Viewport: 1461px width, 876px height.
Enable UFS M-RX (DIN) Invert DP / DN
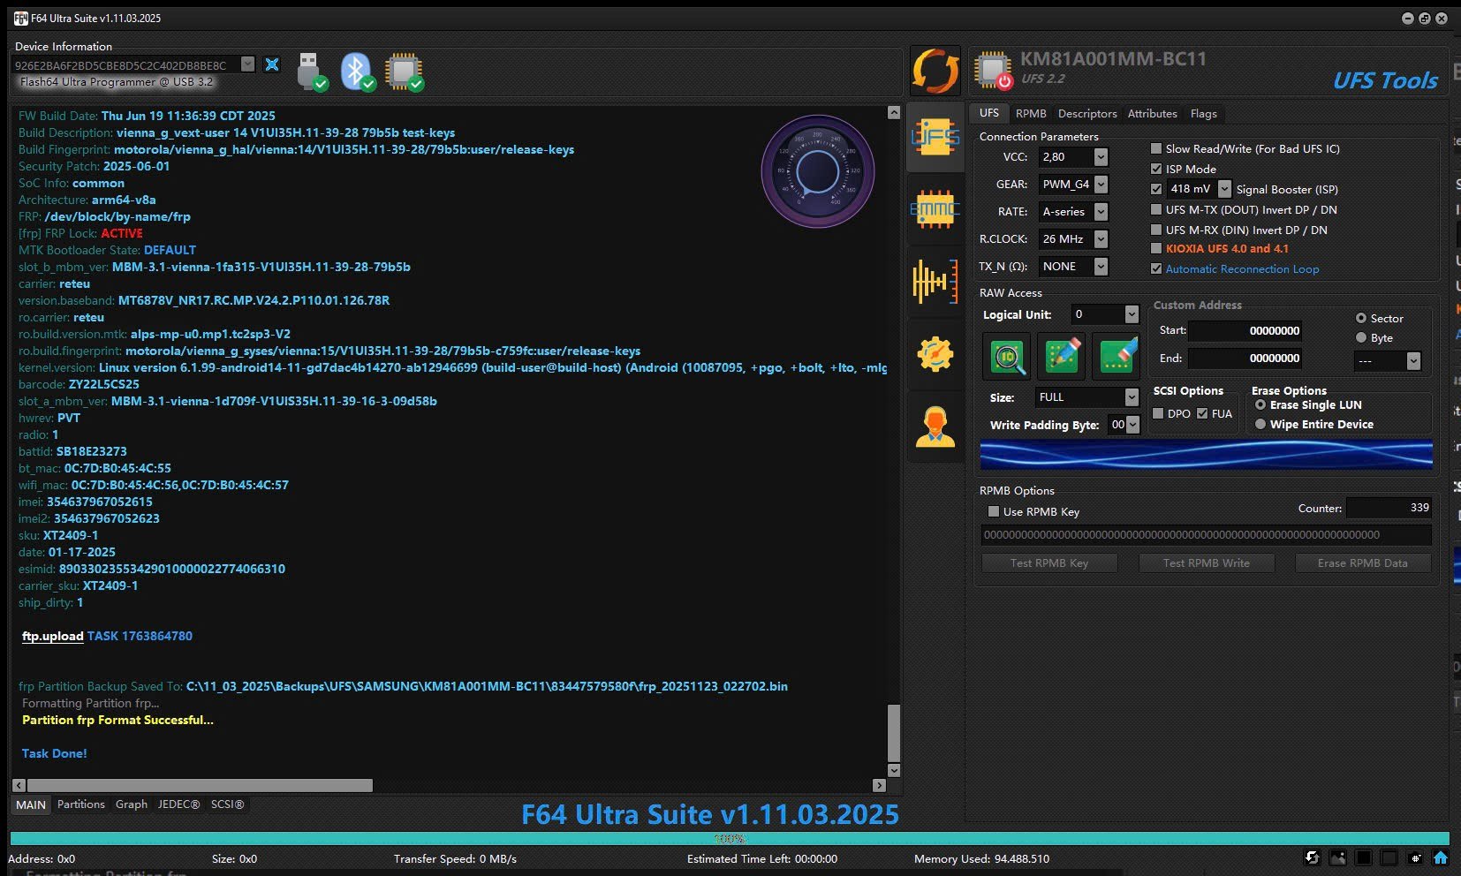pyautogui.click(x=1156, y=230)
